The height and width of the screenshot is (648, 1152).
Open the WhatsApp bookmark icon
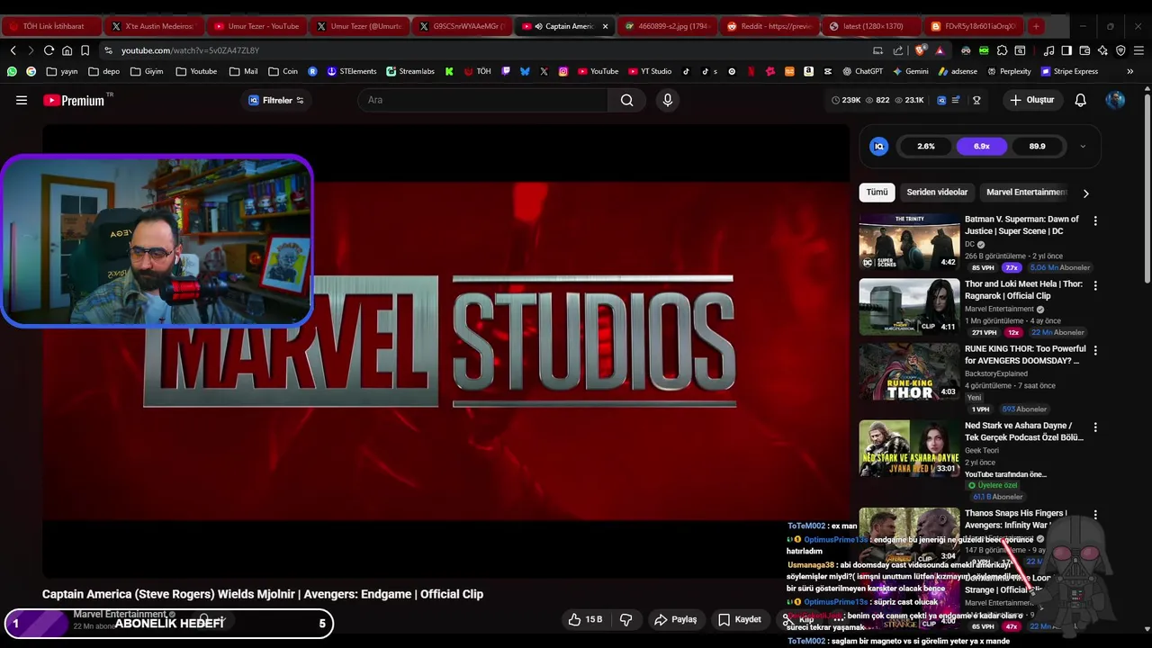(x=12, y=71)
